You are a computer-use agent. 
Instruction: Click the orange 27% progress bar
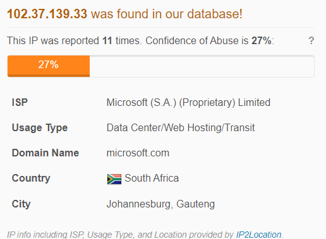point(49,66)
